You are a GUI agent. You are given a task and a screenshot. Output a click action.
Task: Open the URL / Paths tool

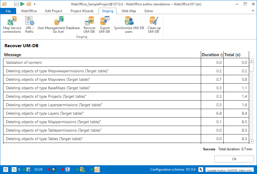(x=29, y=24)
